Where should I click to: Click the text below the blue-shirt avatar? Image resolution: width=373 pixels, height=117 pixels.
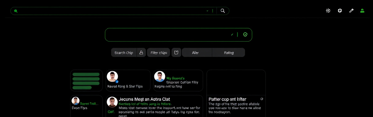click(168, 87)
